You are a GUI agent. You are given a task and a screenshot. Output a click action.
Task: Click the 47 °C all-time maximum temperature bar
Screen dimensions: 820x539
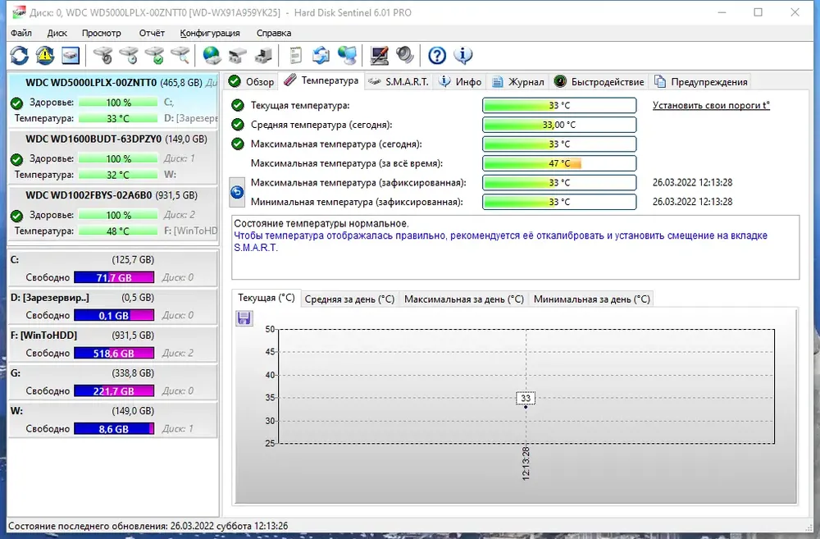tap(559, 163)
